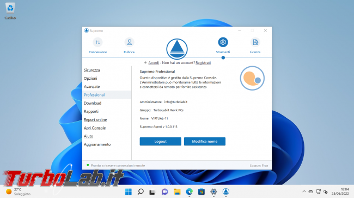Open the Licenza document icon
This screenshot has height=198, width=354.
point(255,42)
